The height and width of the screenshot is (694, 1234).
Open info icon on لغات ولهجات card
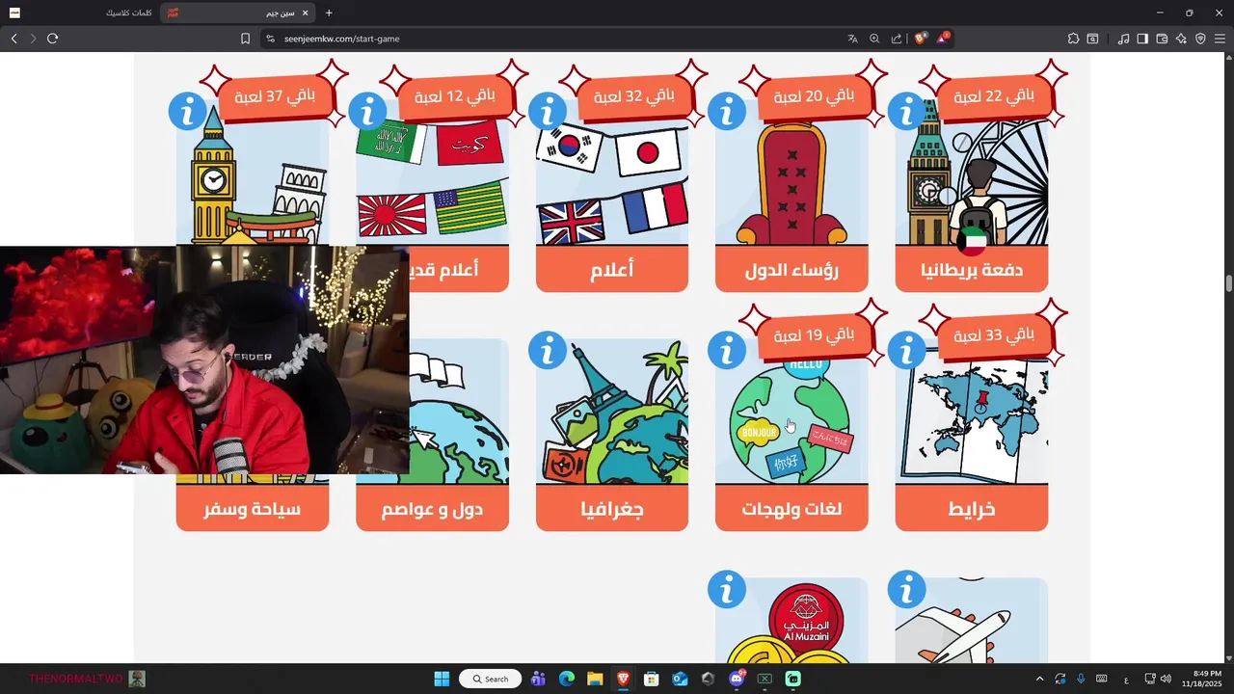tap(727, 351)
